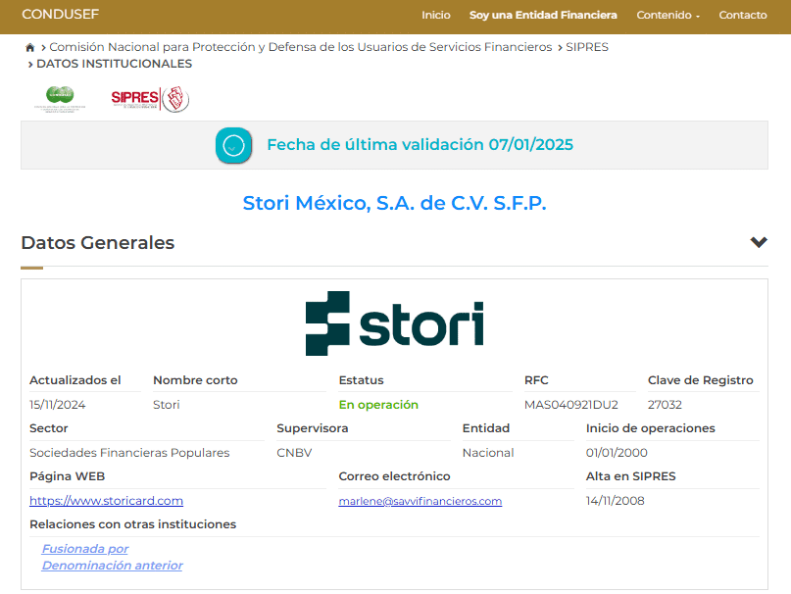Click the SIPRES breadcrumb link
Viewport: 791px width, 594px height.
click(x=586, y=47)
